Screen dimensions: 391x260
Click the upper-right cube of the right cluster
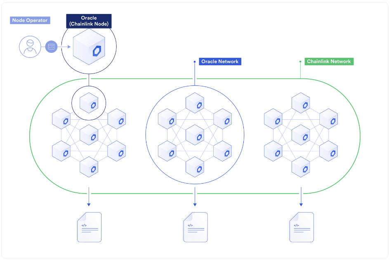[328, 119]
